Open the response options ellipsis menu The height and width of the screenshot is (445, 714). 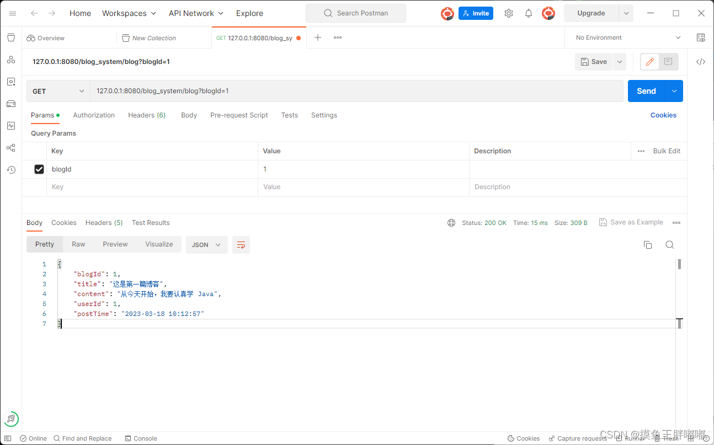(676, 223)
